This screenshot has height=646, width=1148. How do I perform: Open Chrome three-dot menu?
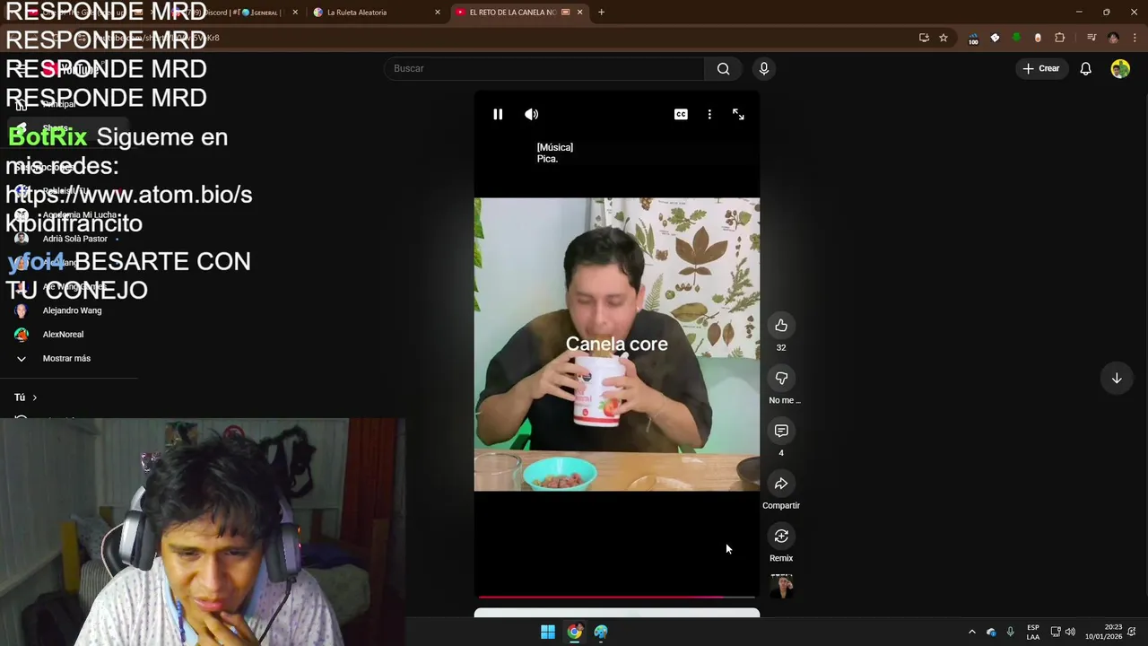click(1135, 38)
